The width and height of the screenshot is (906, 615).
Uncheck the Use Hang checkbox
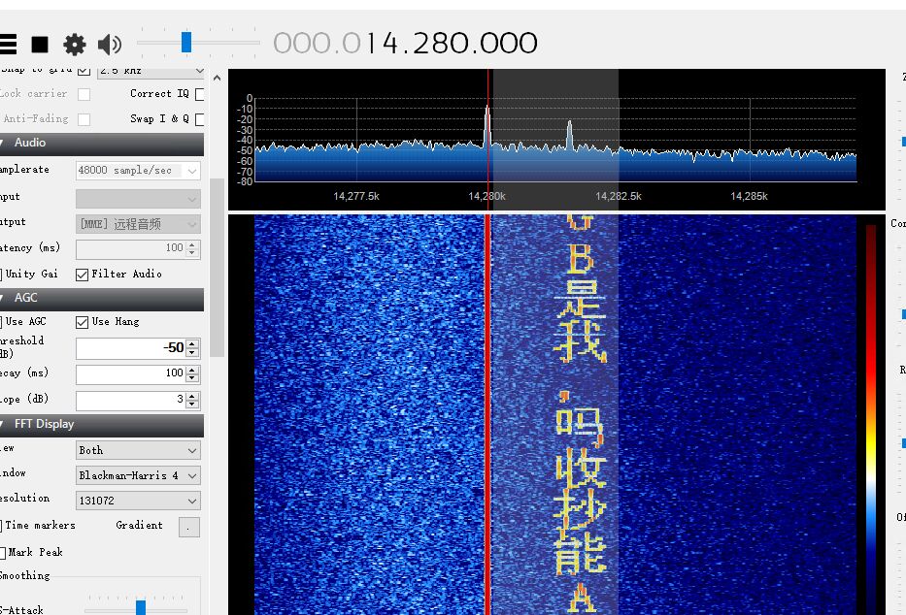click(x=82, y=322)
